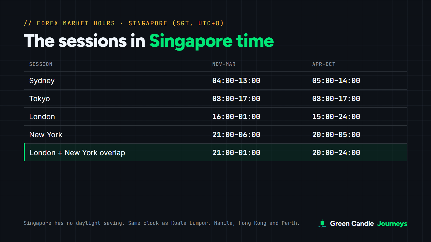Click the London + New York overlap label
This screenshot has width=431, height=242.
click(x=77, y=153)
